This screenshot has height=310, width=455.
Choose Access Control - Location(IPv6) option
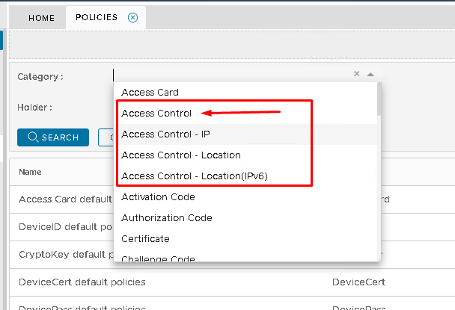(x=195, y=176)
